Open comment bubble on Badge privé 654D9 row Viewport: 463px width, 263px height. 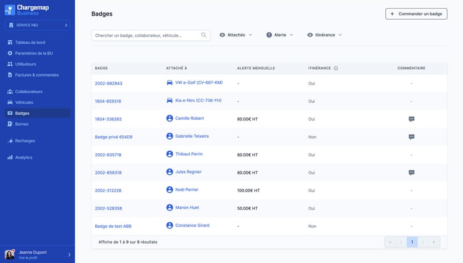(x=411, y=136)
